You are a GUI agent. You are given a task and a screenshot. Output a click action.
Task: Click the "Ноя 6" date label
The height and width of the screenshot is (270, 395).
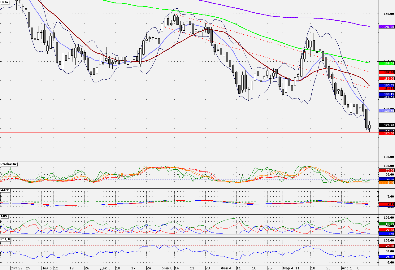pyautogui.click(x=46, y=268)
